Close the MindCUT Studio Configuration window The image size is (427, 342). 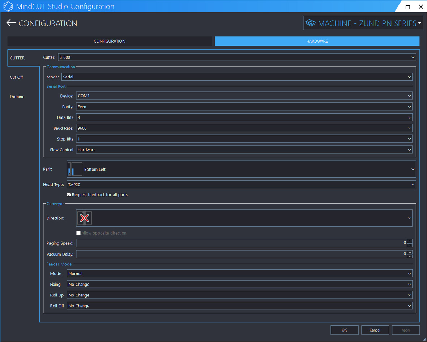421,7
